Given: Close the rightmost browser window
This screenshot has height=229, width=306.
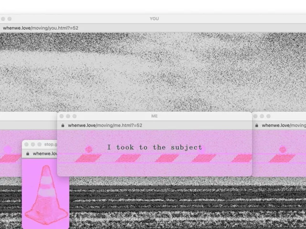Looking at the screenshot, I should pyautogui.click(x=255, y=116).
